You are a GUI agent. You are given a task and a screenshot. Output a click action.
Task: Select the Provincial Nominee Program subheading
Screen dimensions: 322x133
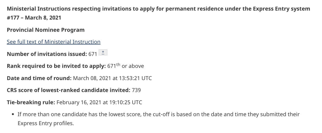[46, 30]
